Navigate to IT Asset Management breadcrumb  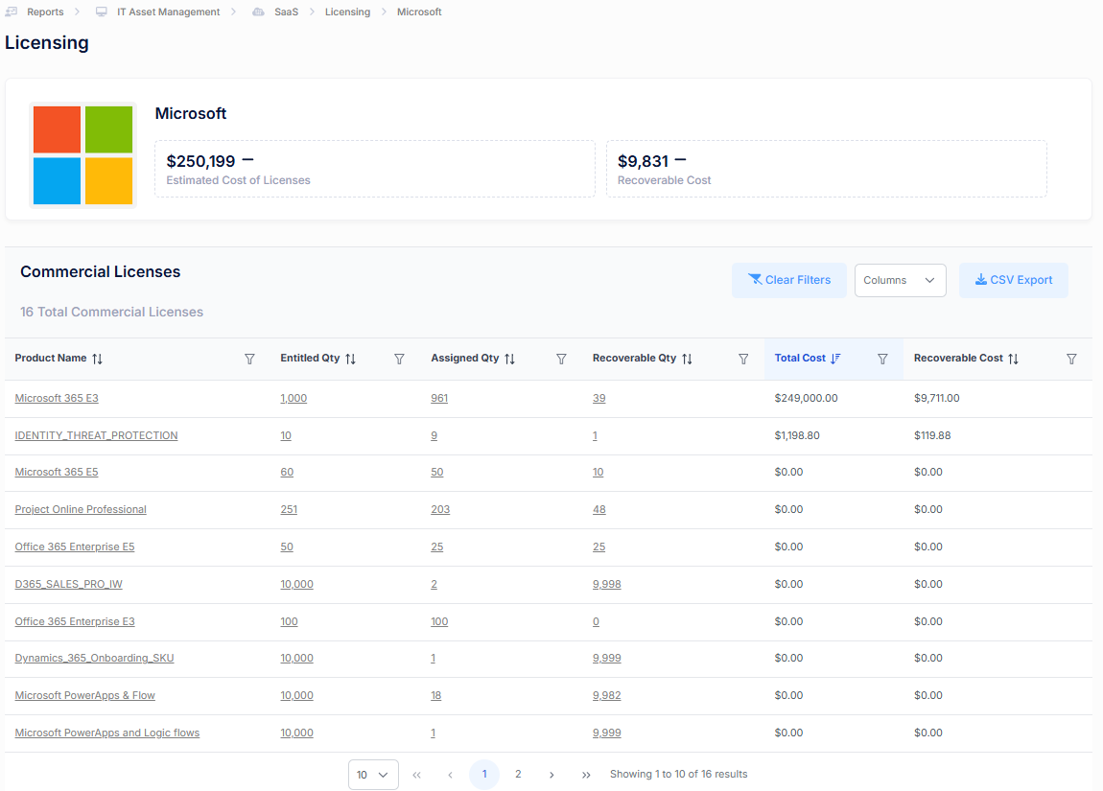[x=168, y=12]
